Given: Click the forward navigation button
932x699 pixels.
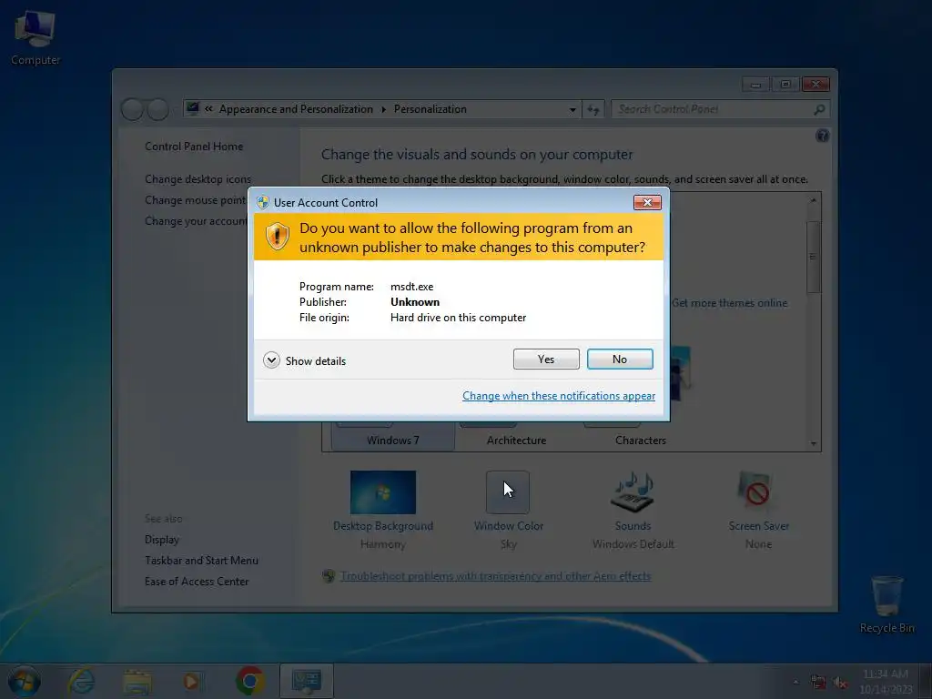Looking at the screenshot, I should [x=157, y=109].
